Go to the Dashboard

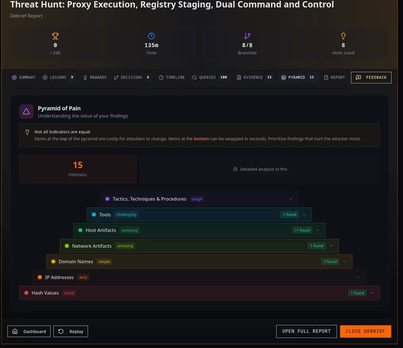[29, 331]
